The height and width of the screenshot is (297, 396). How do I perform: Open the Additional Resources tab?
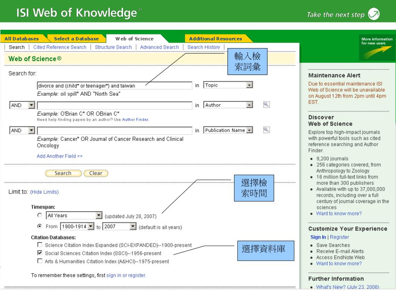click(216, 39)
